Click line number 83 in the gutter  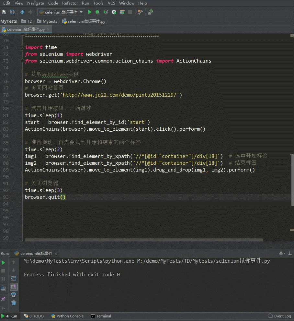[x=6, y=129]
